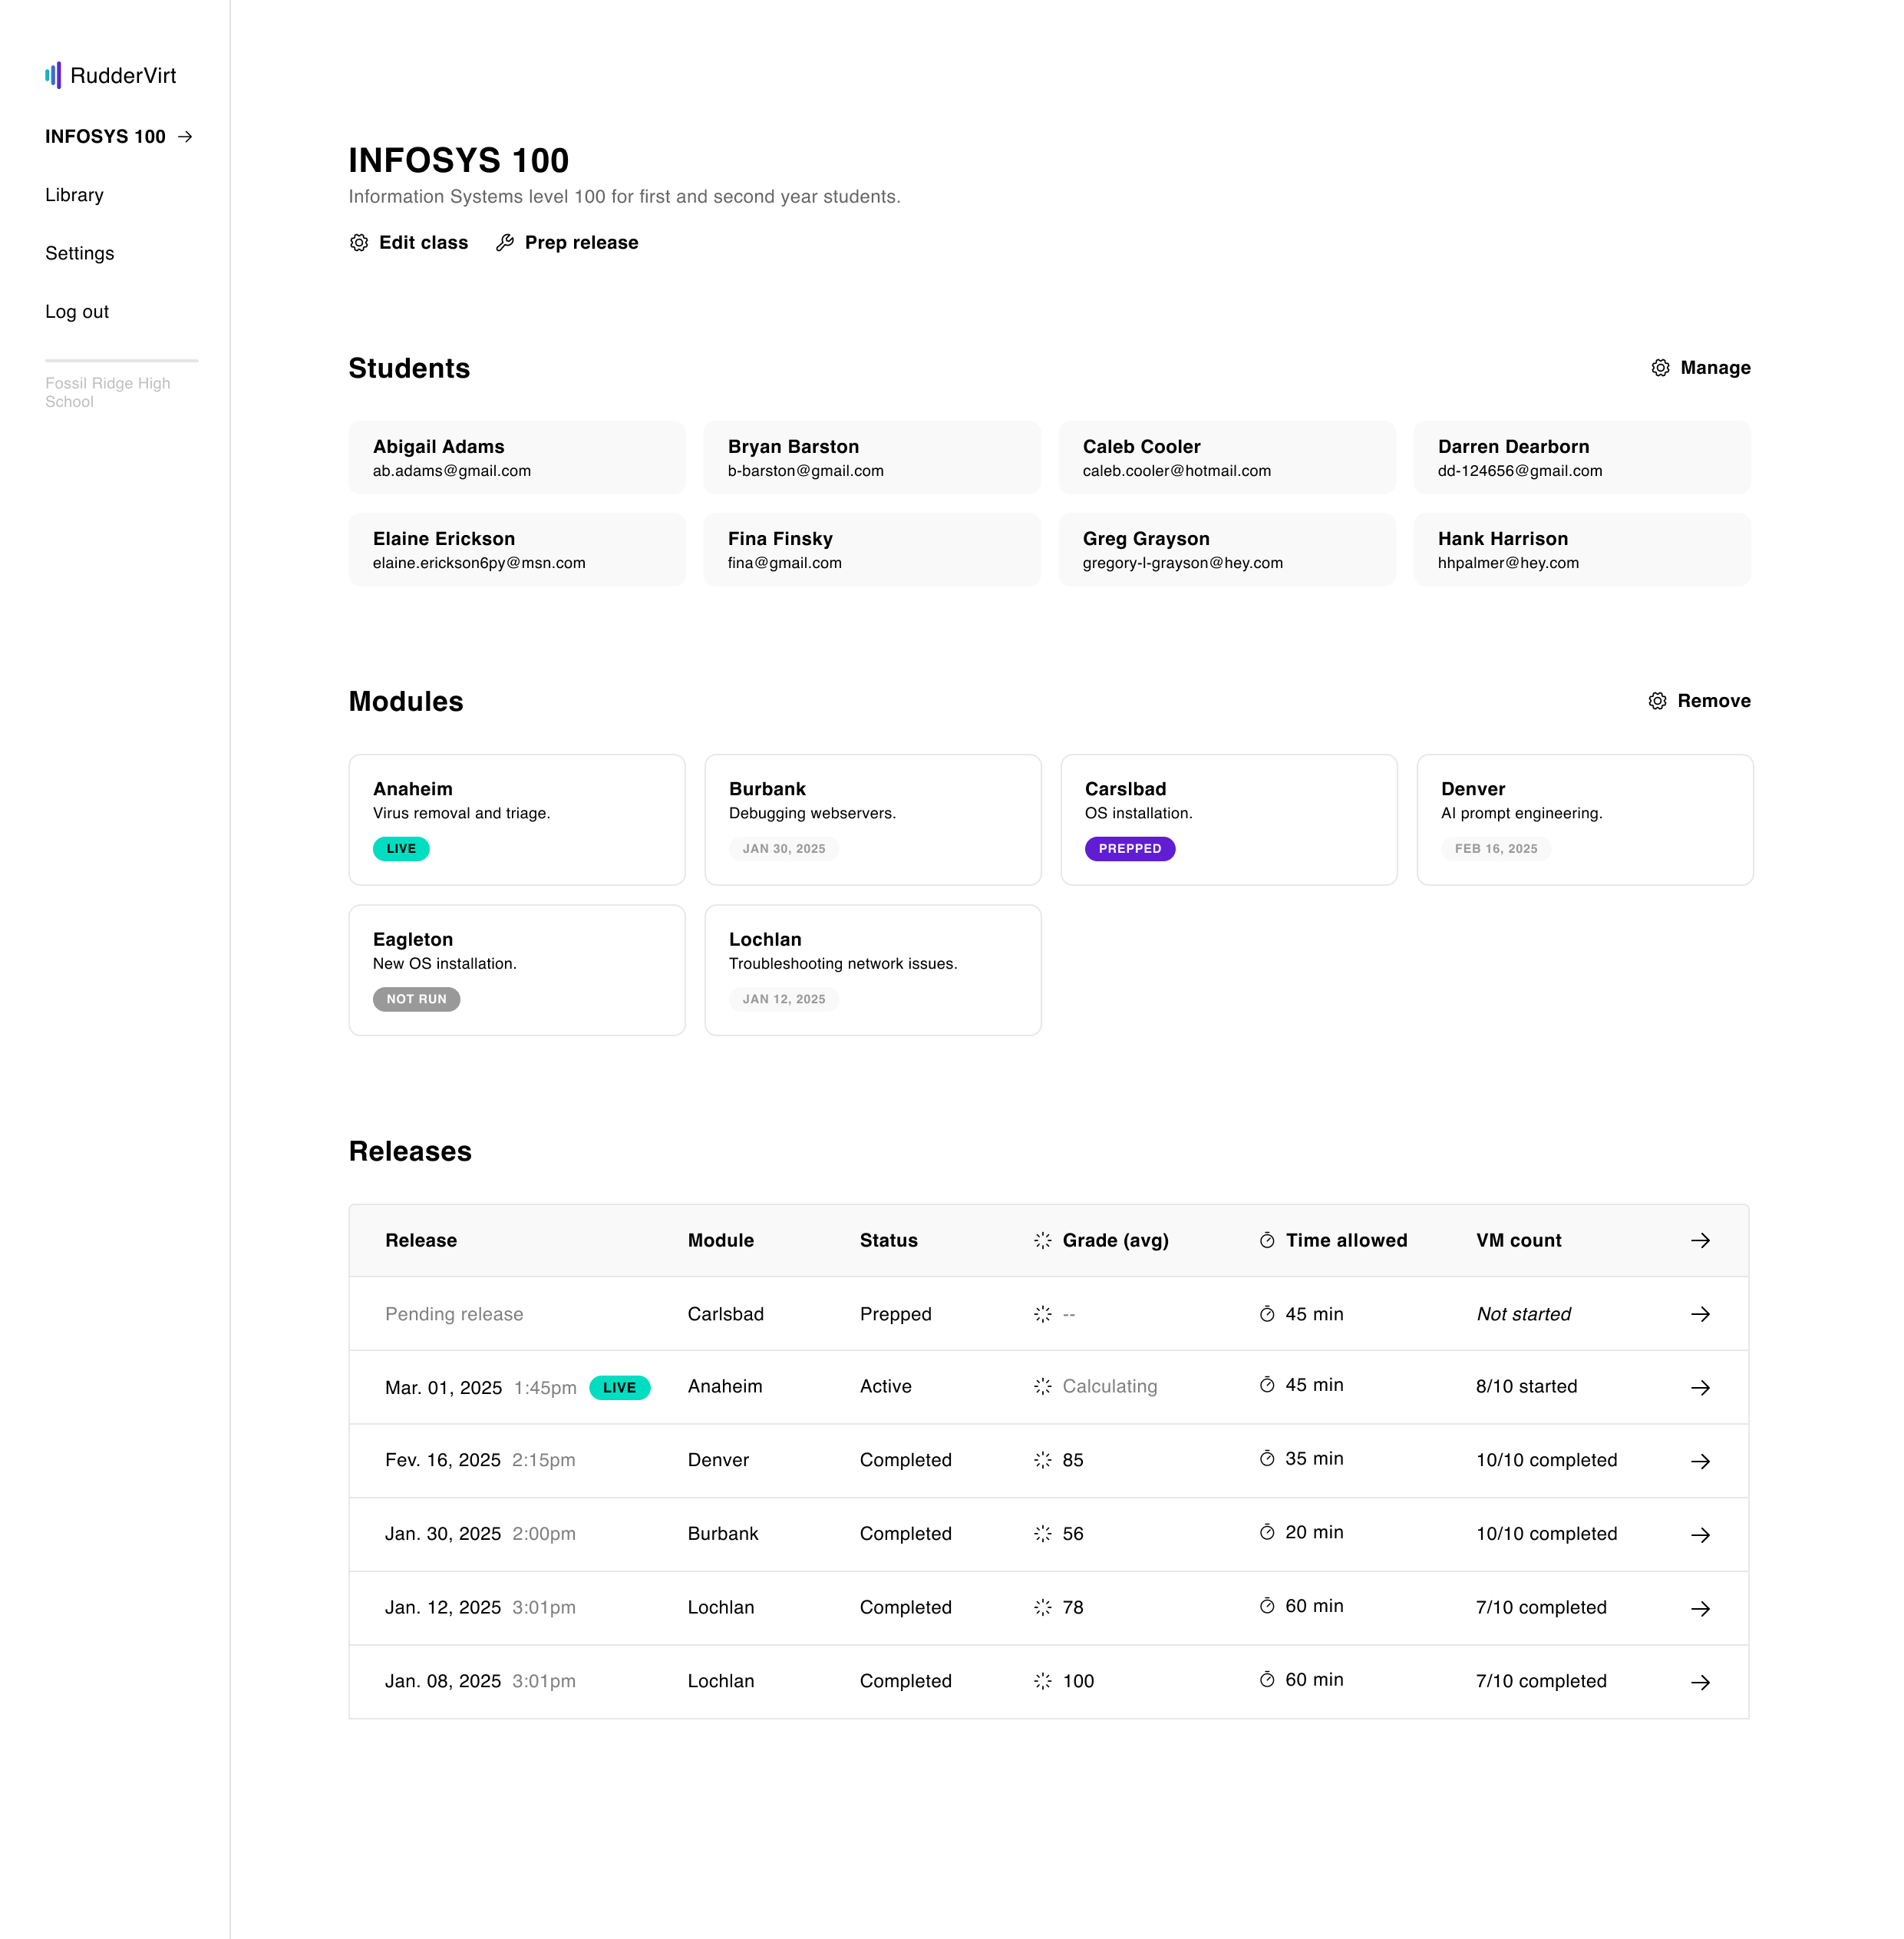Click the Calculating grade indicator for Anaheim
The width and height of the screenshot is (1904, 1939).
click(1110, 1386)
